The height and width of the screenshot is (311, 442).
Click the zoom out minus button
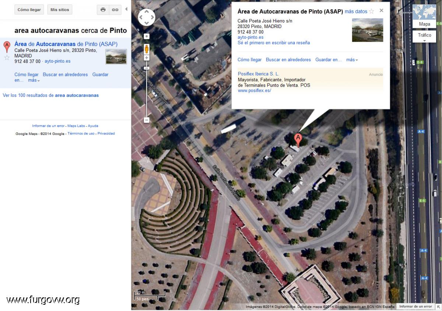pyautogui.click(x=147, y=120)
